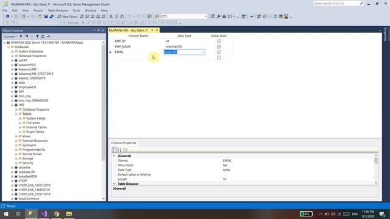The height and width of the screenshot is (219, 390).
Task: Open the Tools menu
Action: pyautogui.click(x=76, y=10)
